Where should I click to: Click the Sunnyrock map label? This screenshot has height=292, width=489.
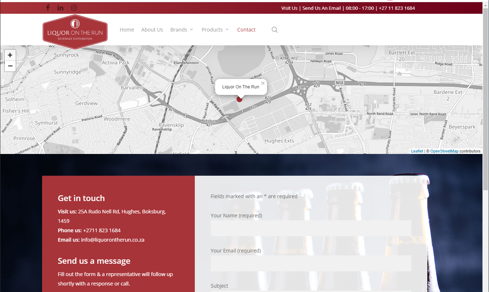66,55
